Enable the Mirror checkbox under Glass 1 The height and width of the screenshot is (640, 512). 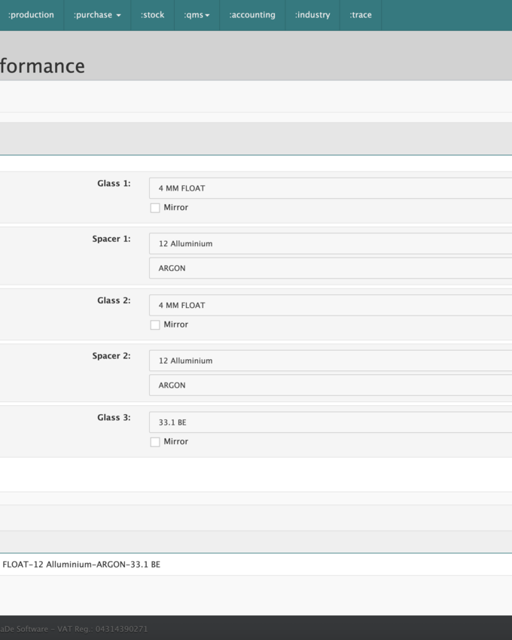click(155, 208)
